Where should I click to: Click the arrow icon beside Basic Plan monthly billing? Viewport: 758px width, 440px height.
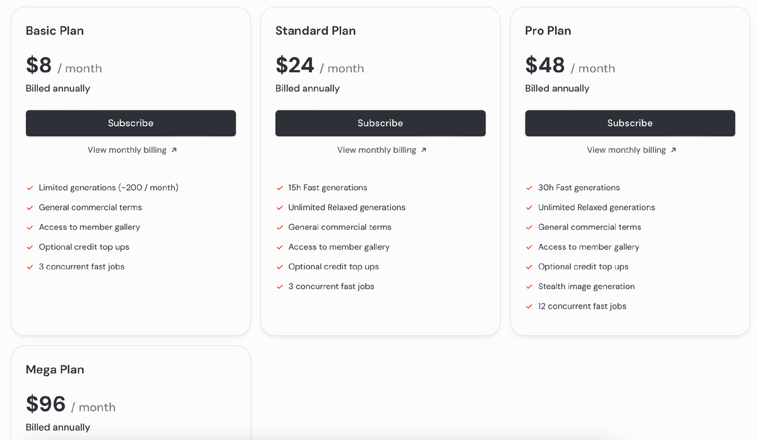coord(174,150)
